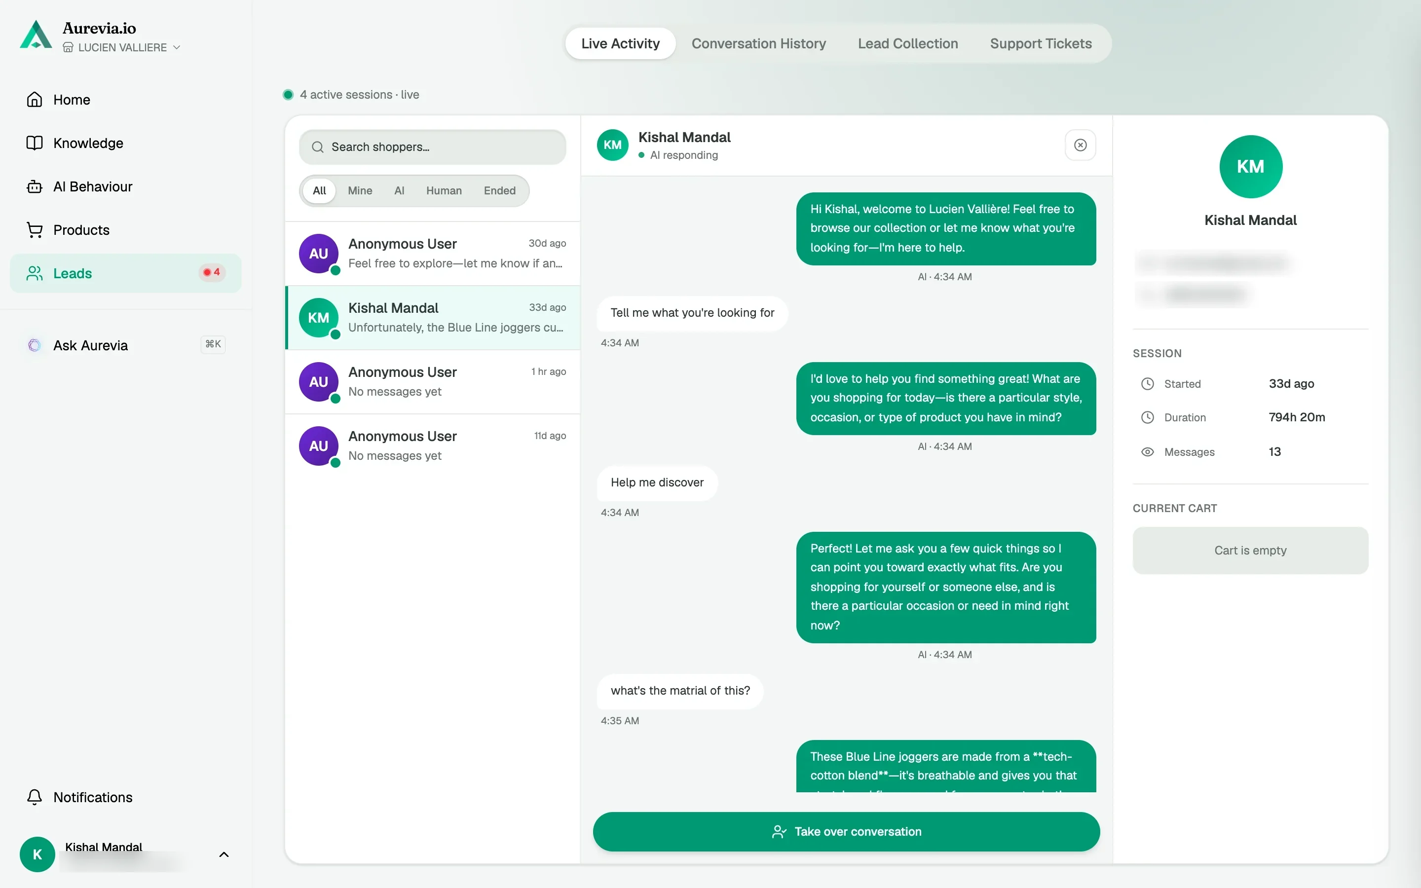Click the 'Cart is empty' box
This screenshot has width=1421, height=888.
pyautogui.click(x=1250, y=550)
